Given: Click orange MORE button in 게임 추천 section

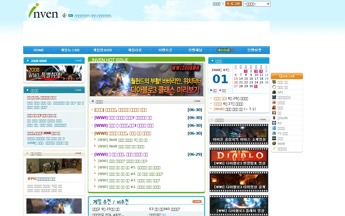Looking at the screenshot, I should point(197,202).
